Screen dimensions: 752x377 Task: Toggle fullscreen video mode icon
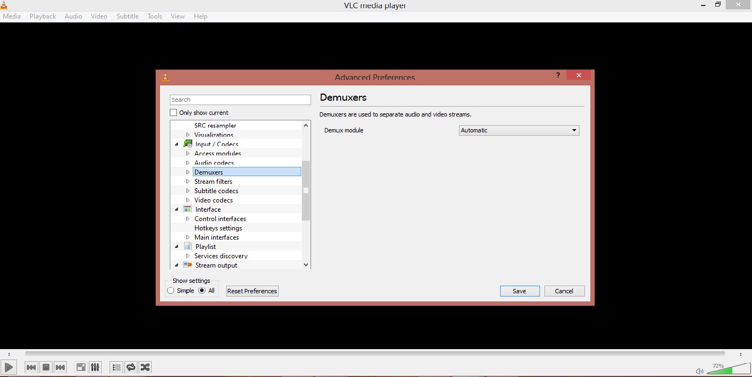click(x=81, y=367)
